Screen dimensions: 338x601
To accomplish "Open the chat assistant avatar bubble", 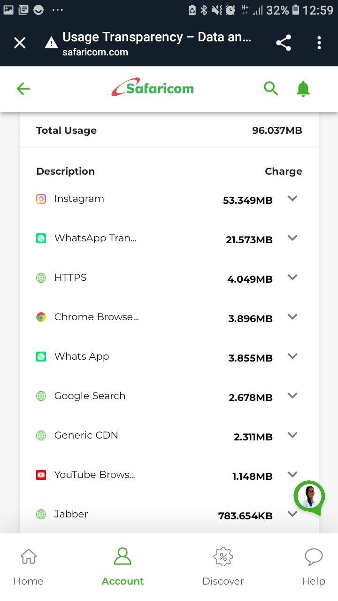I will pyautogui.click(x=310, y=497).
